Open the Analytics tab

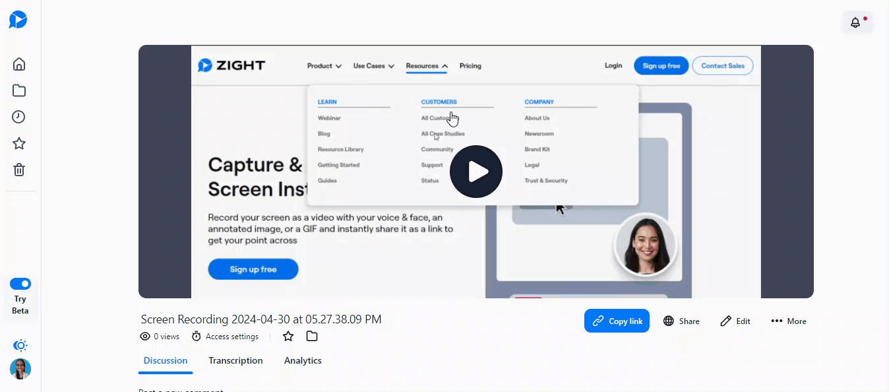(x=303, y=360)
